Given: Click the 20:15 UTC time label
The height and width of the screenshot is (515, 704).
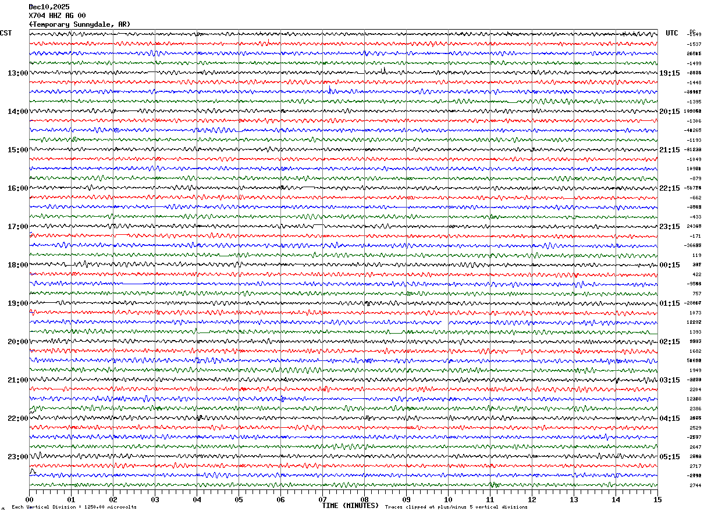Looking at the screenshot, I should (670, 112).
